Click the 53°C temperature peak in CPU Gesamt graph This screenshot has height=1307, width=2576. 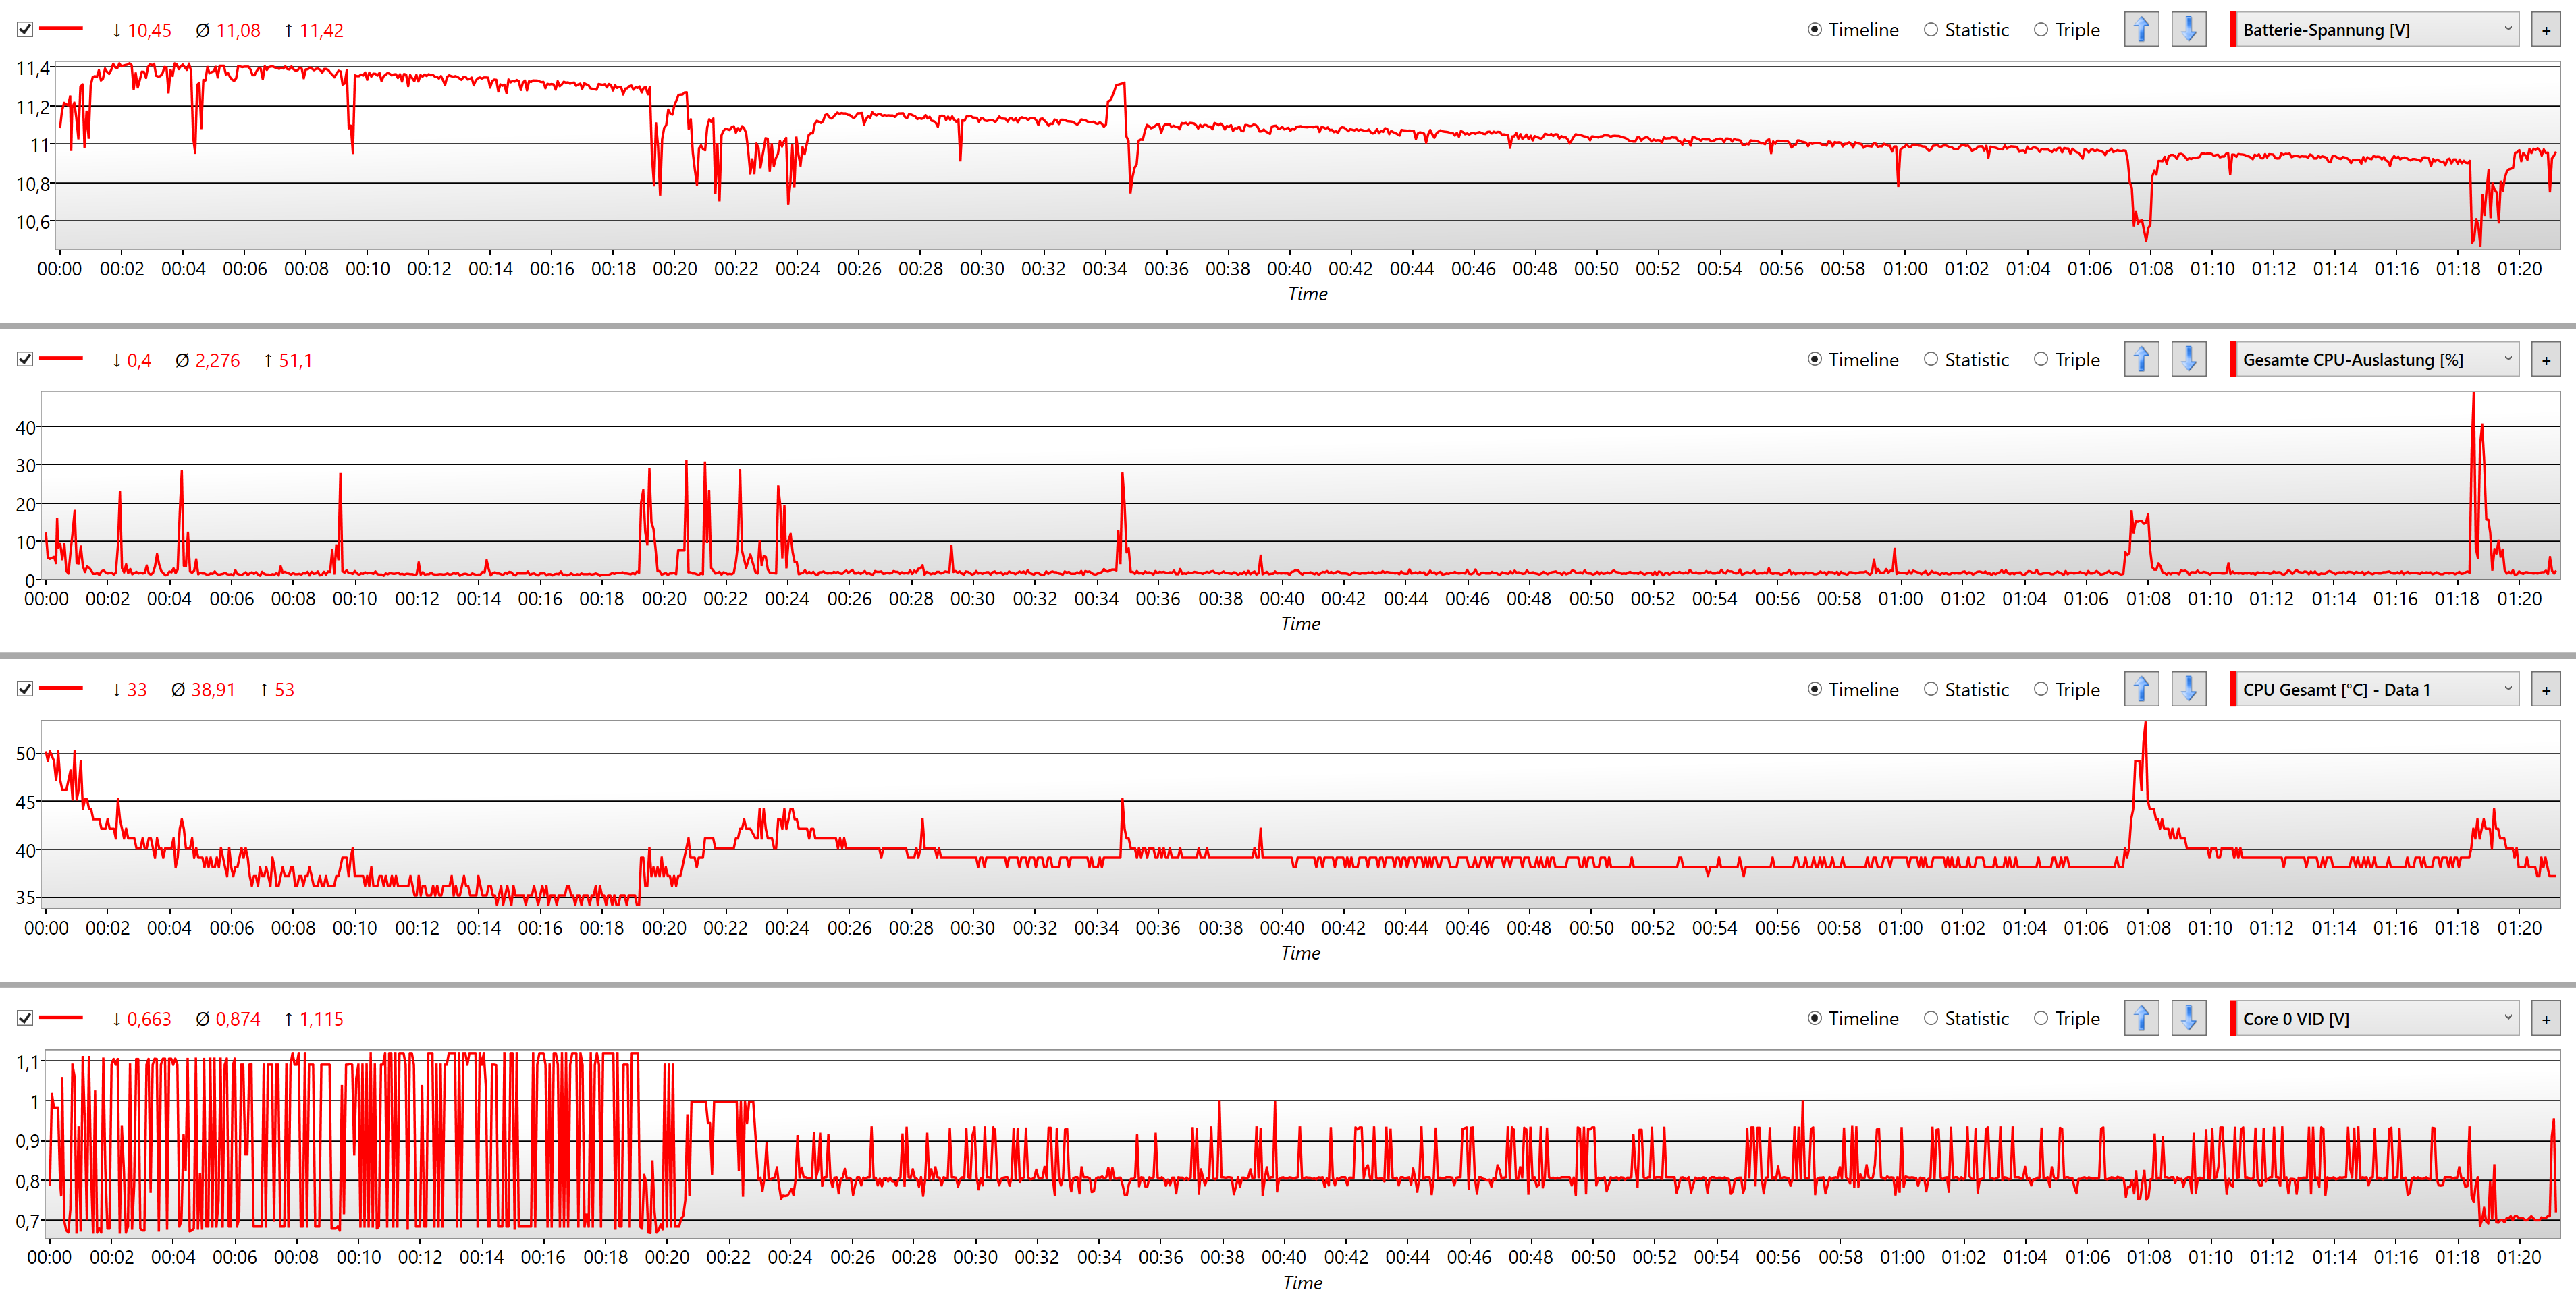pos(2145,725)
